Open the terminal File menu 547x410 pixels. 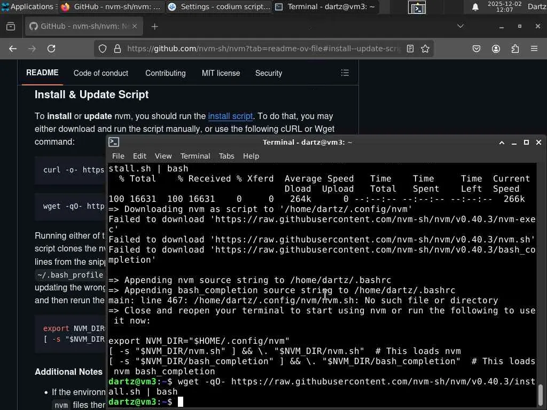click(118, 156)
